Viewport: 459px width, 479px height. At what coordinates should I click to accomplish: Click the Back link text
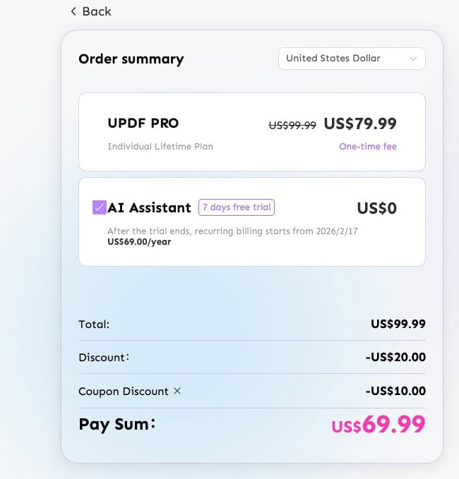tap(97, 11)
